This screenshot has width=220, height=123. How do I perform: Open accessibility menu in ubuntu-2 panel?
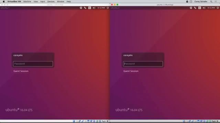point(191,8)
